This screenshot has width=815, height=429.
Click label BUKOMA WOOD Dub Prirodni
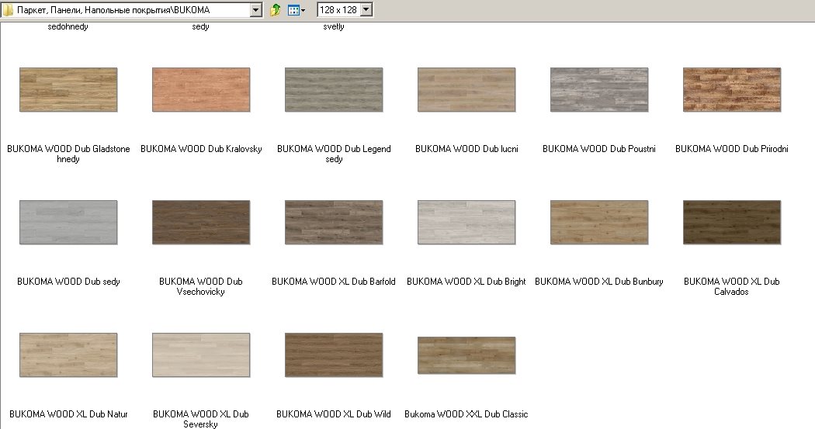(x=732, y=148)
